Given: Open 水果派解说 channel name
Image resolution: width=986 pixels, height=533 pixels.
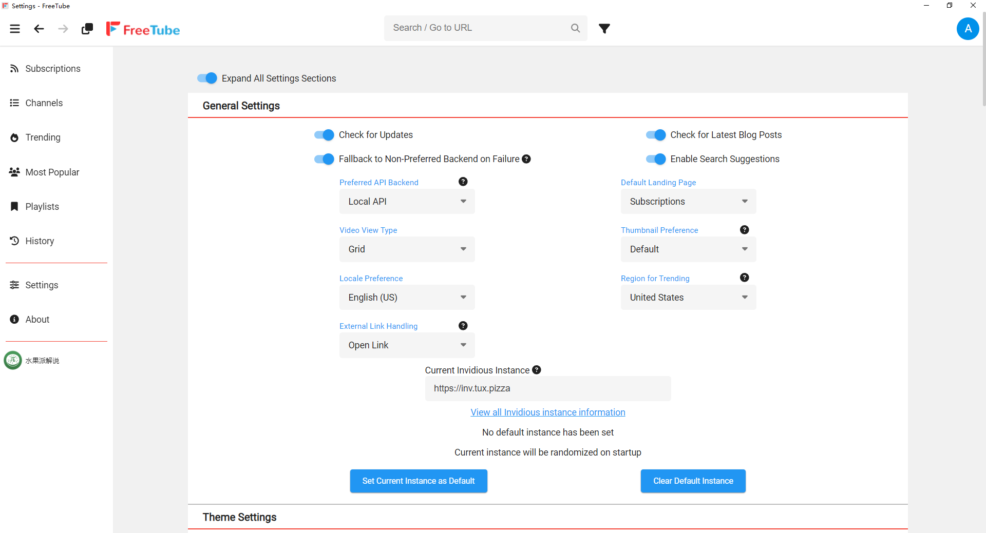Looking at the screenshot, I should tap(42, 361).
